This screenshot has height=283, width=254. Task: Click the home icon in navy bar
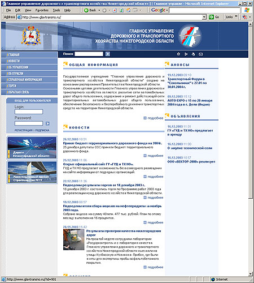[x=178, y=54]
